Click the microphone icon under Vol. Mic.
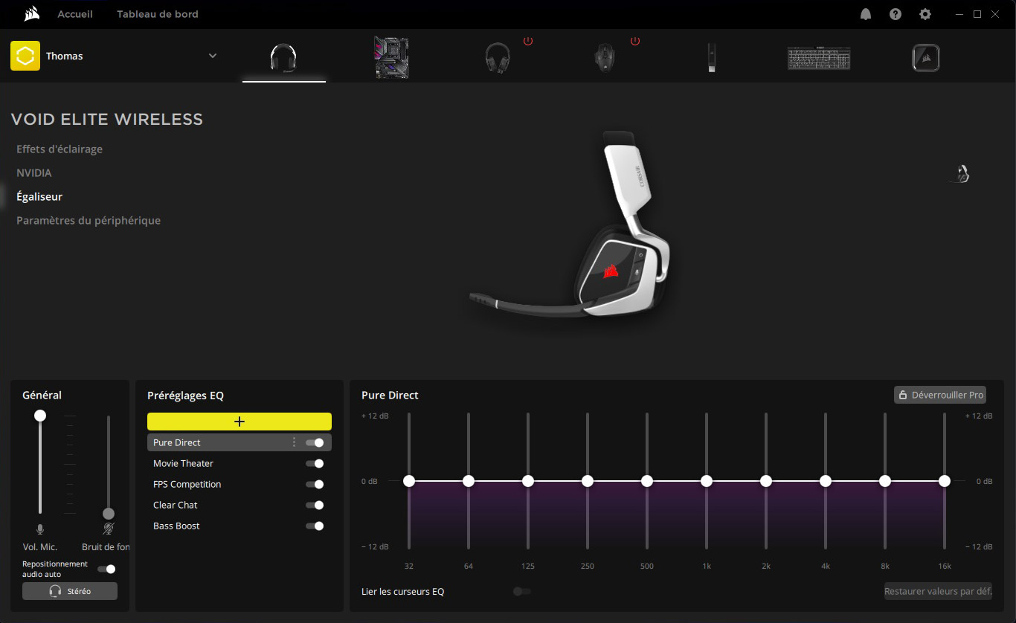The image size is (1016, 623). click(x=40, y=529)
